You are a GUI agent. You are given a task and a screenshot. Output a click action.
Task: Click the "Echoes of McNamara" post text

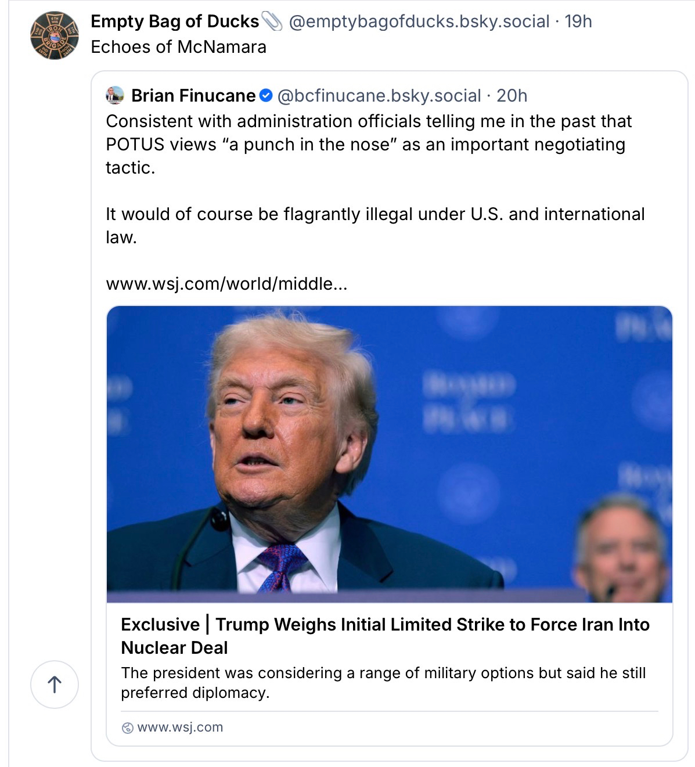(178, 47)
